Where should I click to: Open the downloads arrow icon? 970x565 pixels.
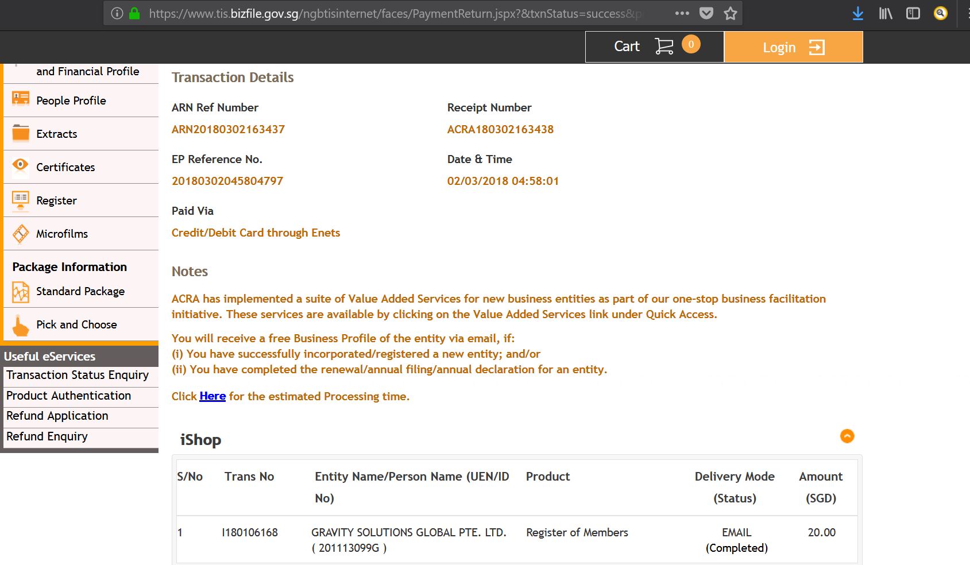pos(858,13)
